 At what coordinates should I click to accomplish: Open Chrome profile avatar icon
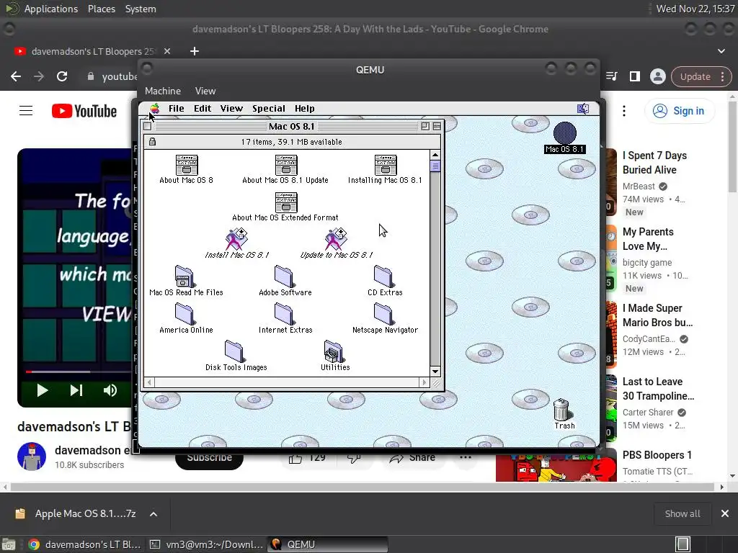click(x=658, y=76)
